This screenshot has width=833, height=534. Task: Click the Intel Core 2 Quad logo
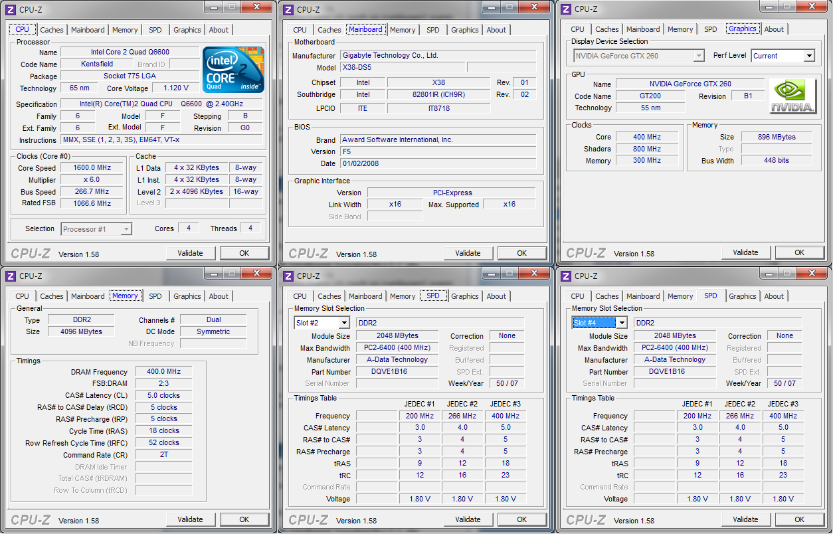pyautogui.click(x=233, y=69)
